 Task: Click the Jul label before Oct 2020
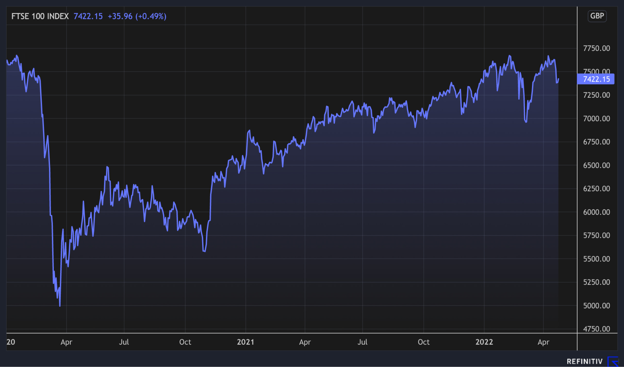click(124, 342)
